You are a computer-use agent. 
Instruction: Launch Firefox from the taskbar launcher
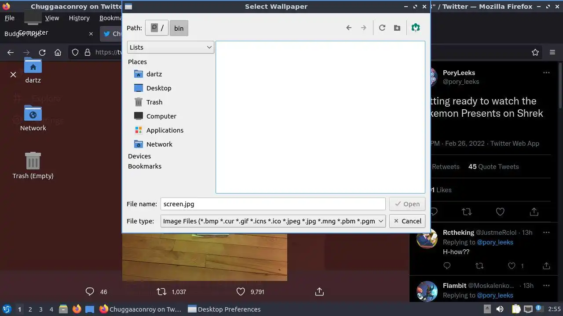(77, 309)
